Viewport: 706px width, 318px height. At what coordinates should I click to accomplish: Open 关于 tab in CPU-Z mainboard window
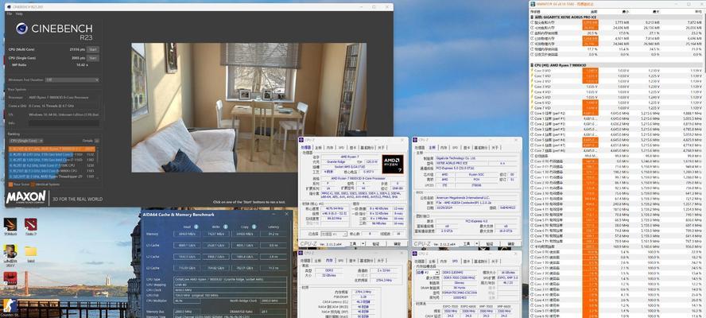[x=495, y=147]
